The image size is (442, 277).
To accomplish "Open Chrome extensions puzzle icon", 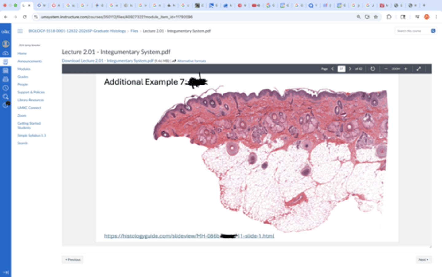I will tap(389, 17).
